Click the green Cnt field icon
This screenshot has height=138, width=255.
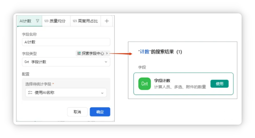145,84
